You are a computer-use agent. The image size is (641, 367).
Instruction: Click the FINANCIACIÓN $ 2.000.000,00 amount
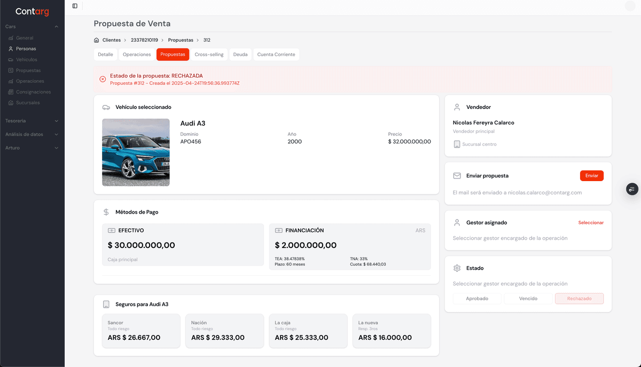pyautogui.click(x=306, y=245)
